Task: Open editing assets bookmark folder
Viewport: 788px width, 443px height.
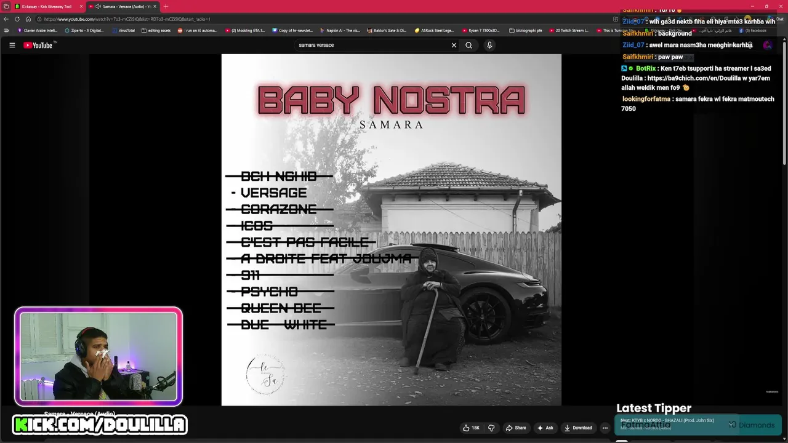Action: click(x=156, y=30)
